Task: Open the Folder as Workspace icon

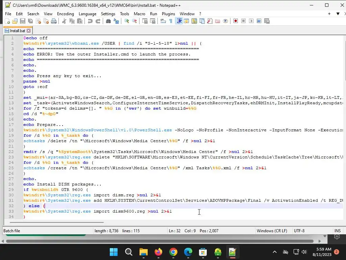Action: click(218, 21)
